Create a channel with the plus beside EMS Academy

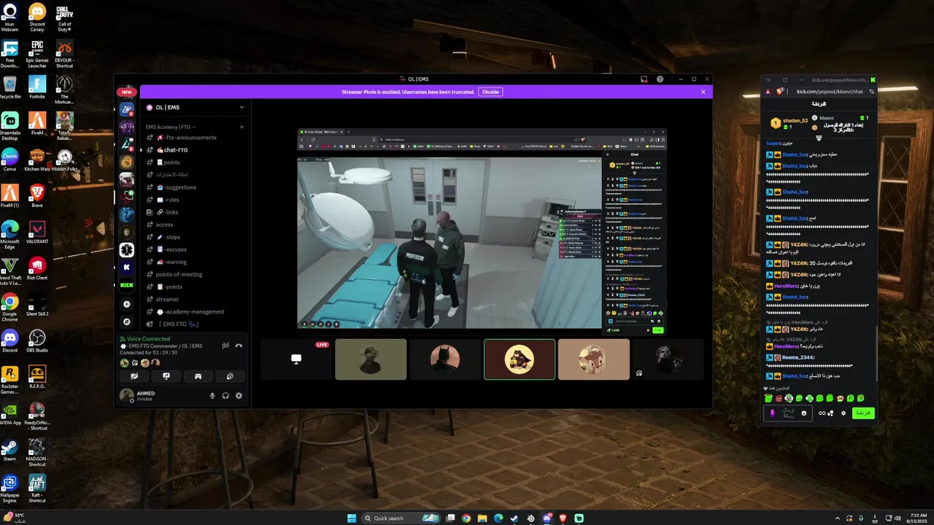[242, 127]
